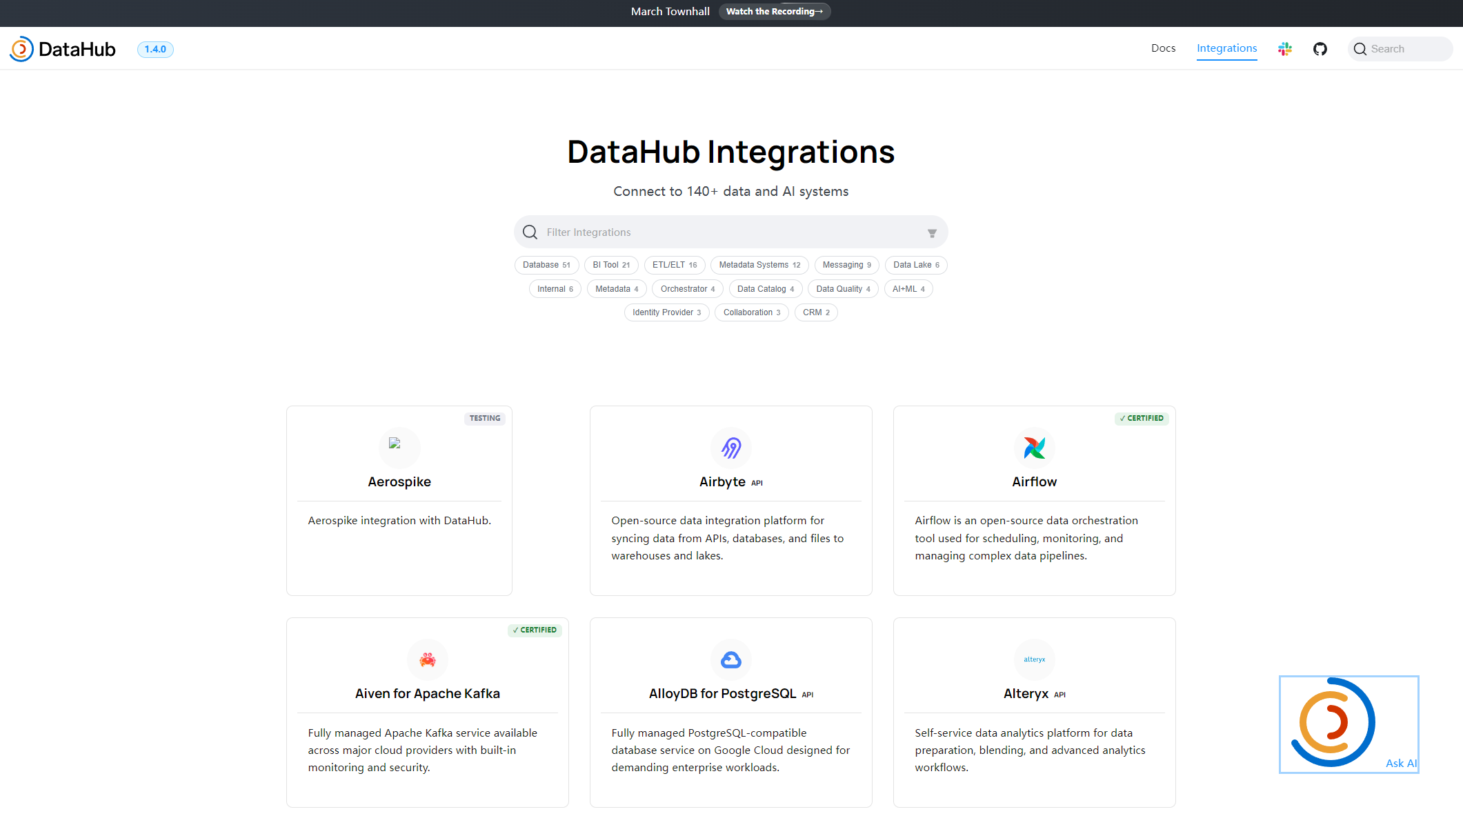Open the Ask AI chat widget
Screen dimensions: 1463x816
[1348, 724]
